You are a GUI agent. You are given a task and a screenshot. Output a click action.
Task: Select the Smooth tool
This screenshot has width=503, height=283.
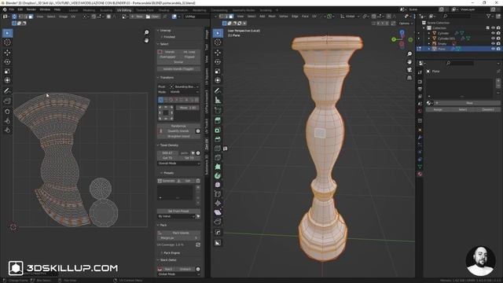(x=218, y=185)
